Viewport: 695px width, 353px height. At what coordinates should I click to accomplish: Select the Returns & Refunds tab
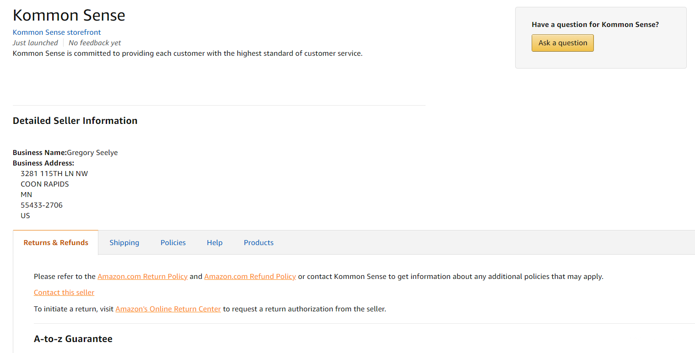(x=56, y=243)
